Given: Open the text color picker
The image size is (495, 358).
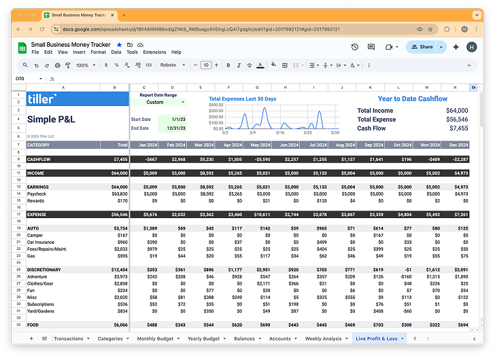Looking at the screenshot, I should [260, 65].
